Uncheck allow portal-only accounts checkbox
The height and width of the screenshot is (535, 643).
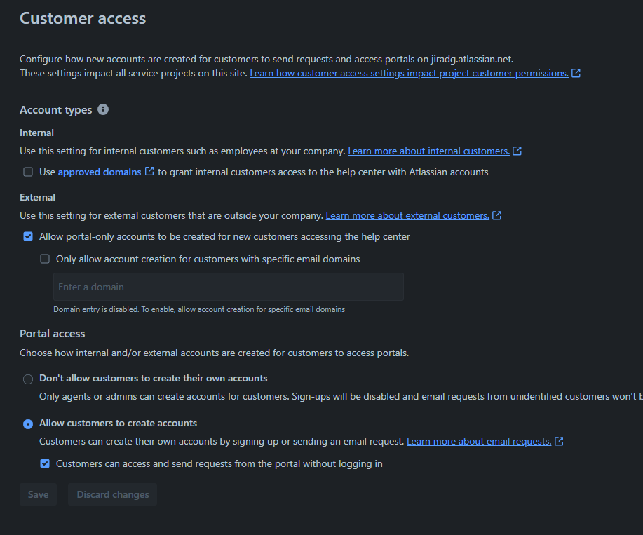[x=28, y=236]
